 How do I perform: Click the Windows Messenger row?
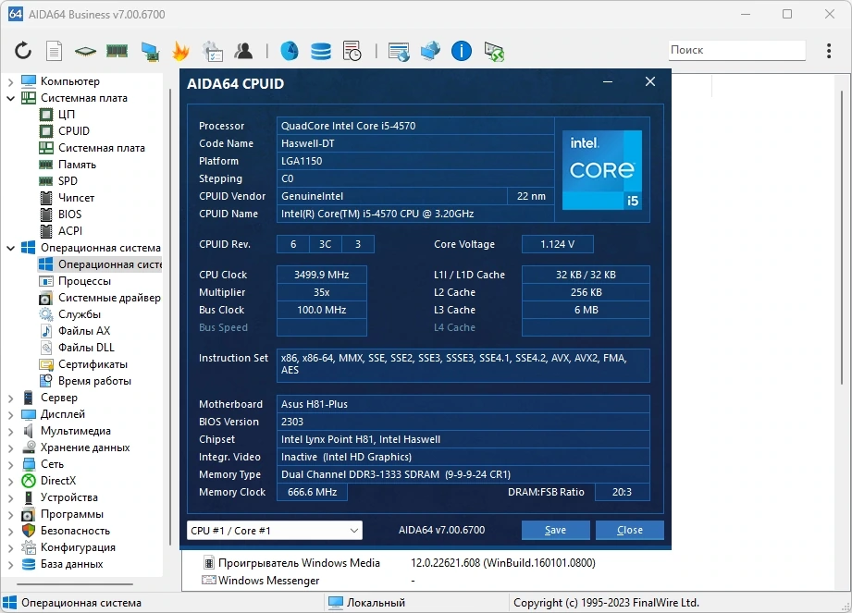[309, 581]
